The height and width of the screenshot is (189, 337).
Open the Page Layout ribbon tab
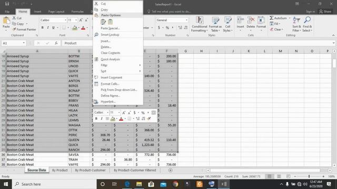coord(56,12)
